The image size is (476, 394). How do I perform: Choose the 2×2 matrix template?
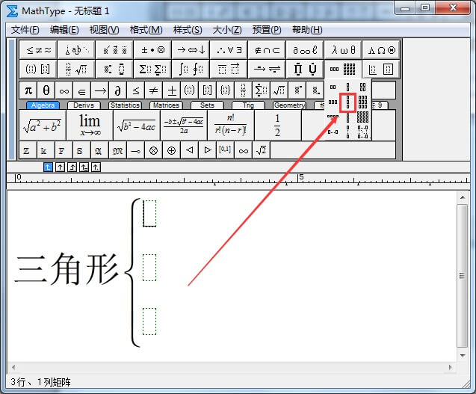point(362,87)
